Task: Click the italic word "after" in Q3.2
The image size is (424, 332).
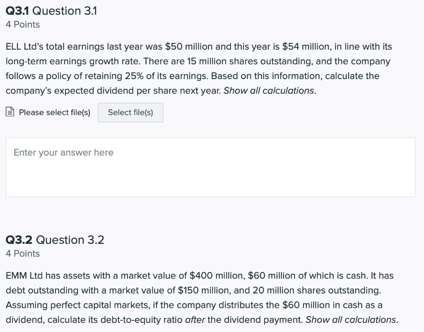Action: click(x=194, y=320)
